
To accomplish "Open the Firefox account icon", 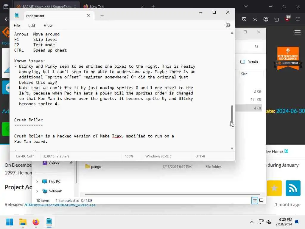I will tap(266, 19).
